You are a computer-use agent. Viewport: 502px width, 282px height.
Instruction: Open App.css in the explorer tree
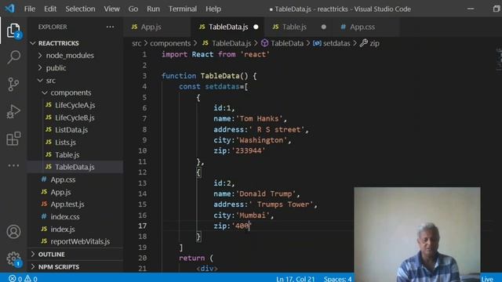coord(63,179)
